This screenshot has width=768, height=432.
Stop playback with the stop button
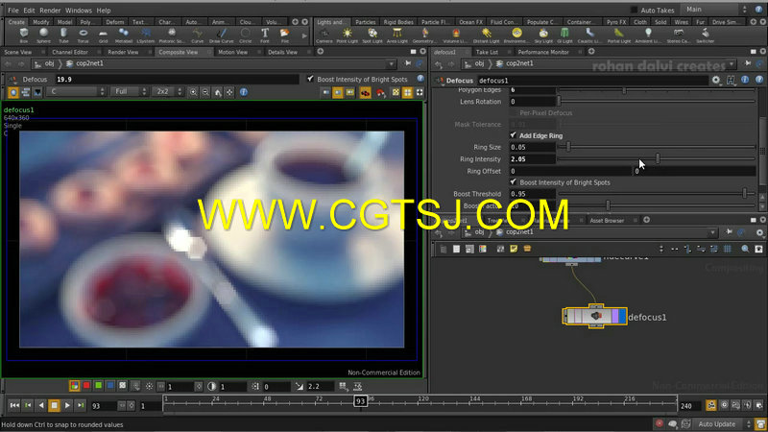tap(54, 405)
